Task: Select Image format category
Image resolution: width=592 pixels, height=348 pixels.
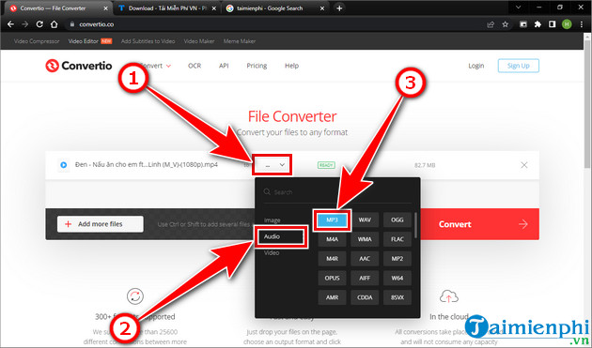Action: pos(272,220)
